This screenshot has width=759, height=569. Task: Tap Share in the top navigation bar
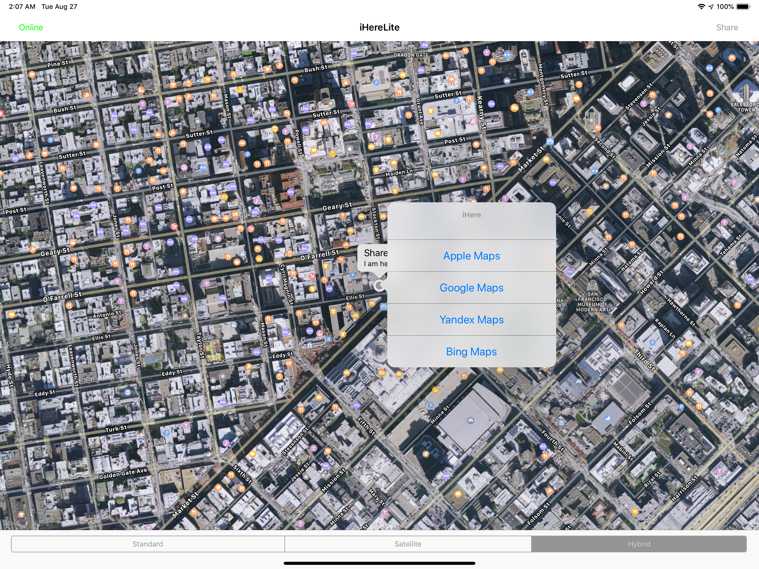(x=727, y=28)
